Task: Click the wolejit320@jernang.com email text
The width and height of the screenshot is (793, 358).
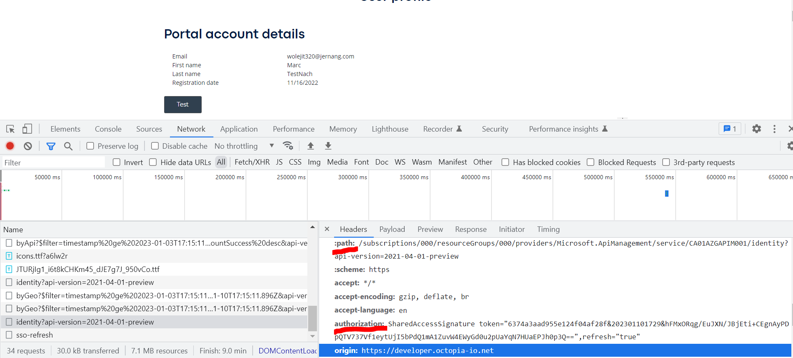Action: coord(320,56)
